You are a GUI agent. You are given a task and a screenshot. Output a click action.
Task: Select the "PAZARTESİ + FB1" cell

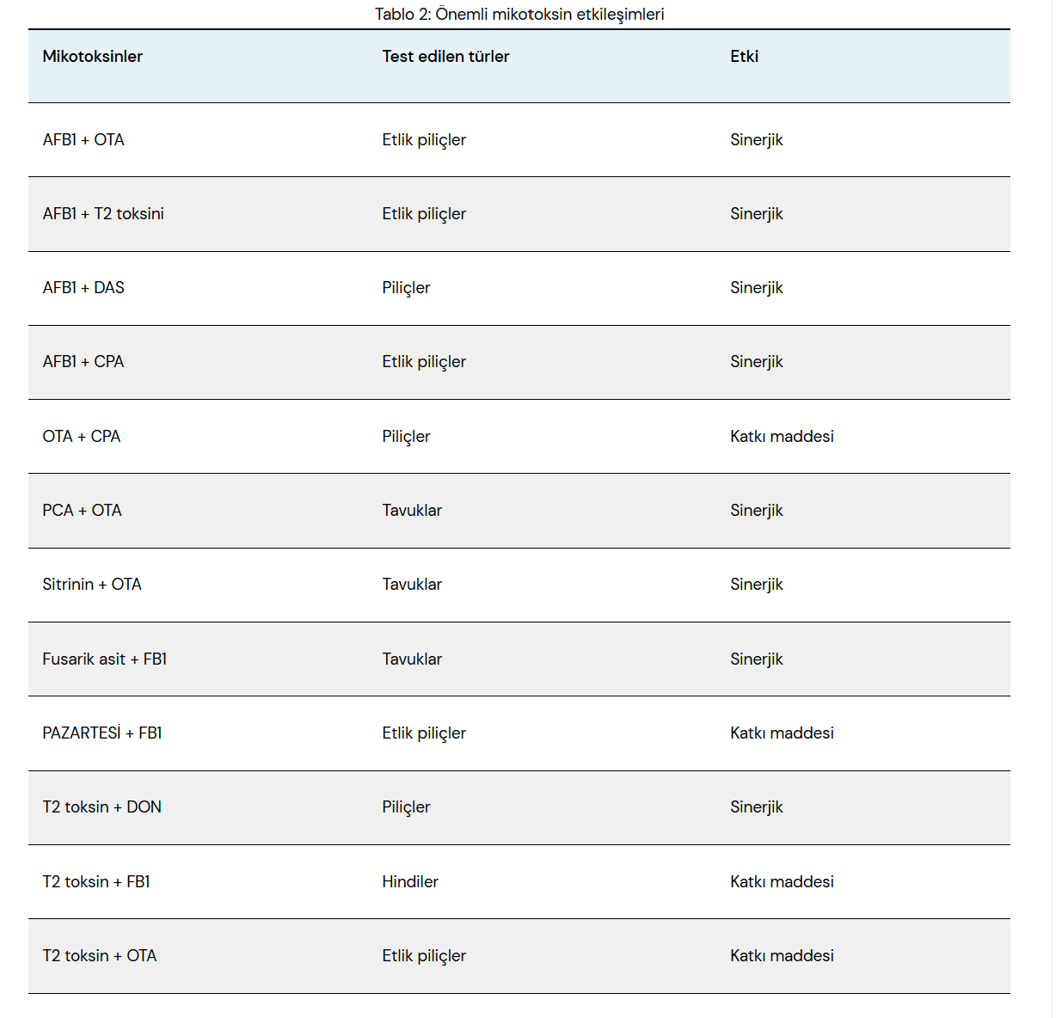(x=102, y=733)
